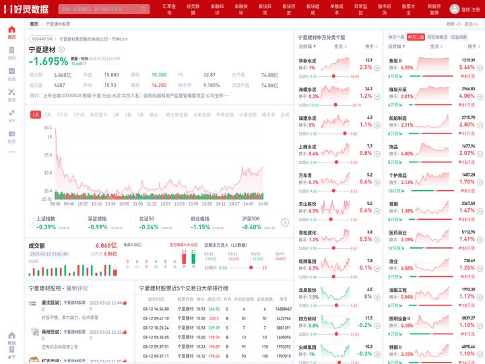This screenshot has width=485, height=364.
Task: Click the 52周价 slider dot for 海螺水泥
Action: tap(335, 105)
